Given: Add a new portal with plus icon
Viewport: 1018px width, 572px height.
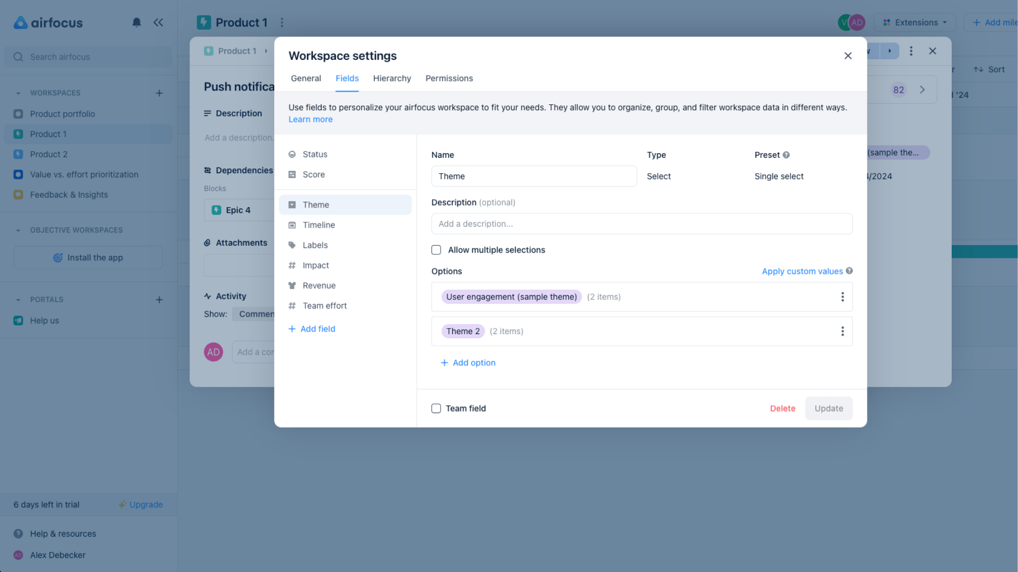Looking at the screenshot, I should click(159, 299).
